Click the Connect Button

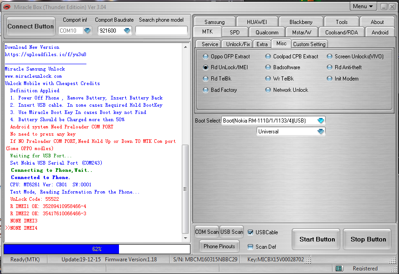pyautogui.click(x=31, y=26)
